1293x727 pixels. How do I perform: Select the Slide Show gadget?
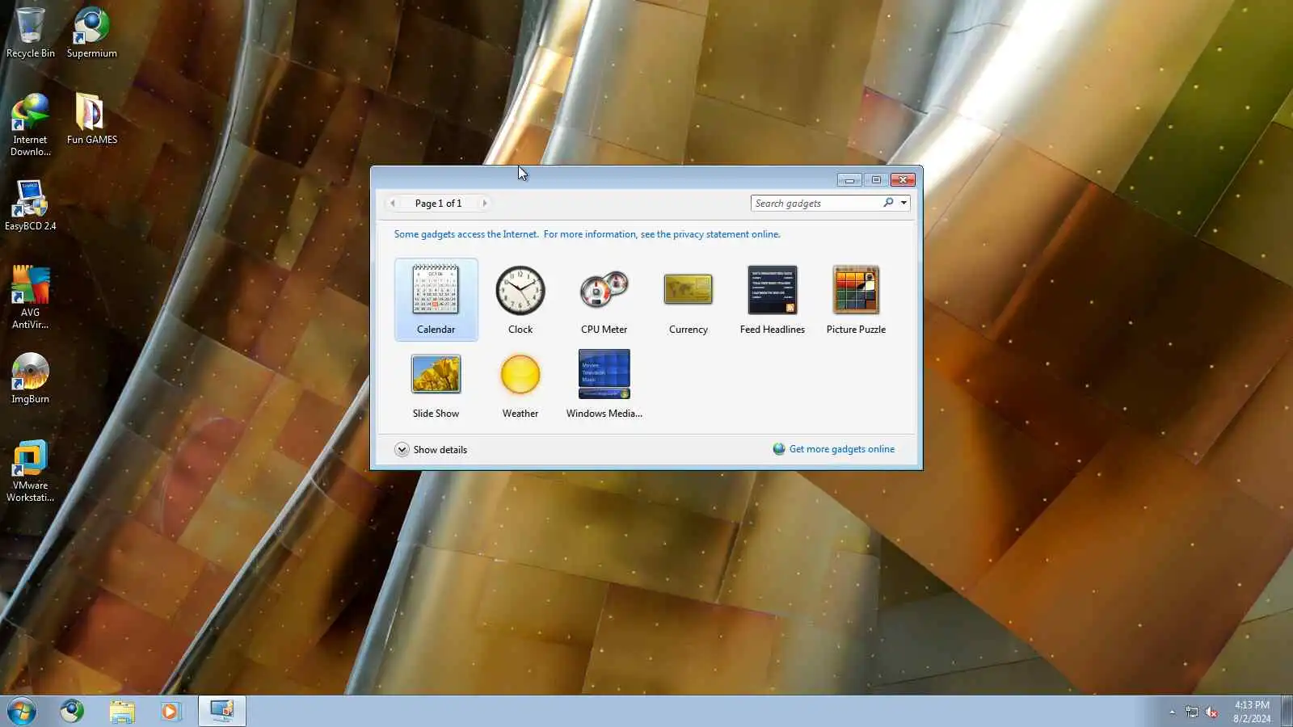tap(436, 384)
